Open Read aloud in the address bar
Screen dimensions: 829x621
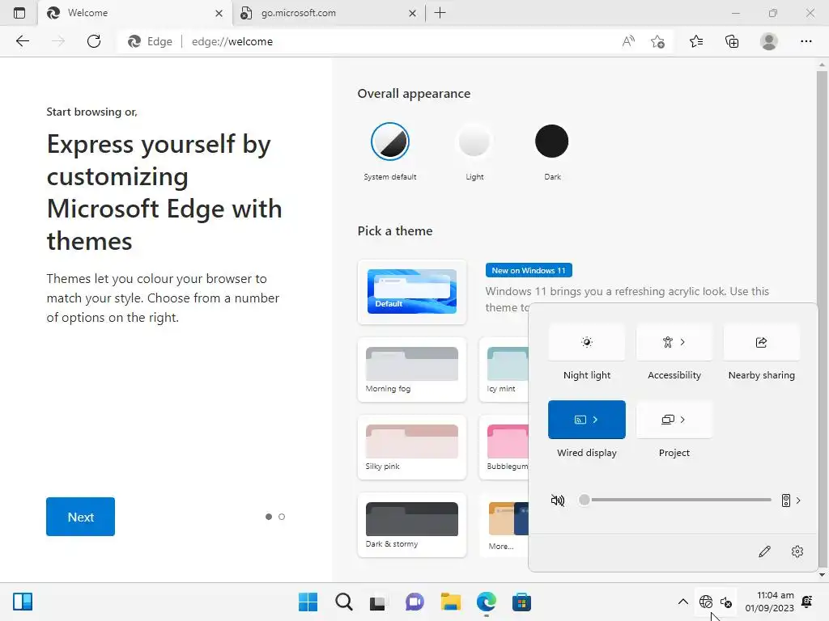pyautogui.click(x=628, y=41)
